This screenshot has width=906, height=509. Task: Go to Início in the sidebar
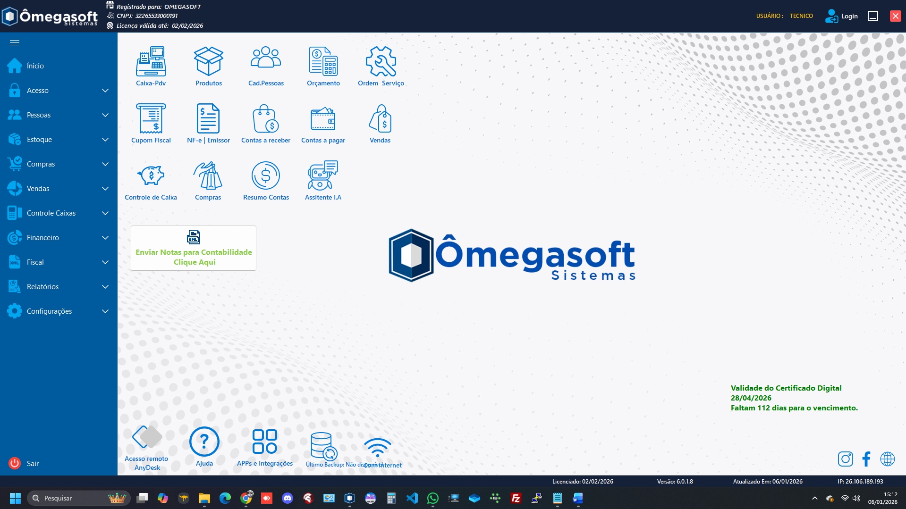tap(59, 66)
